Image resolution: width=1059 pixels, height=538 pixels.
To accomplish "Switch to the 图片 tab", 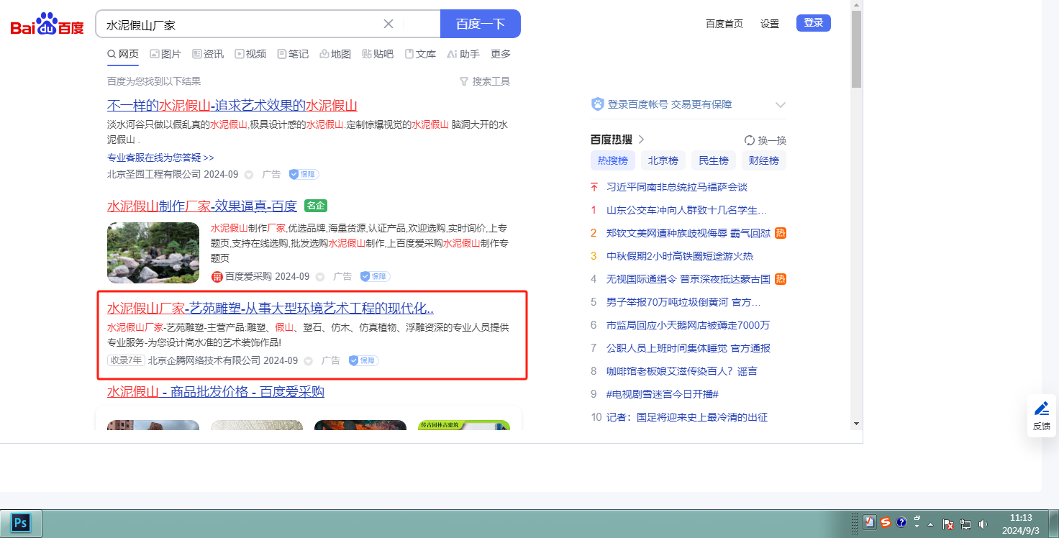I will (x=165, y=54).
